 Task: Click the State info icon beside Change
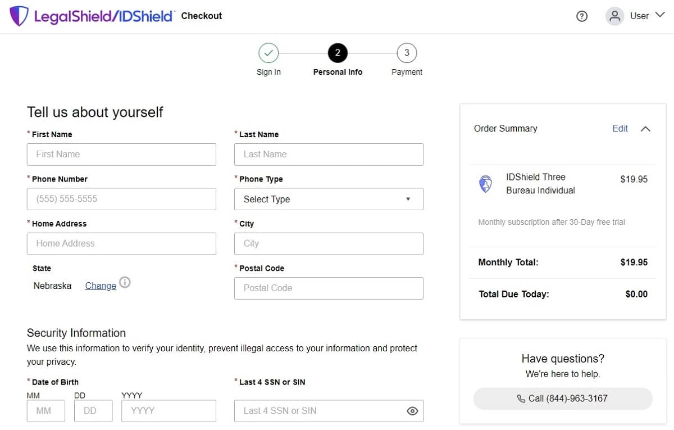[125, 282]
